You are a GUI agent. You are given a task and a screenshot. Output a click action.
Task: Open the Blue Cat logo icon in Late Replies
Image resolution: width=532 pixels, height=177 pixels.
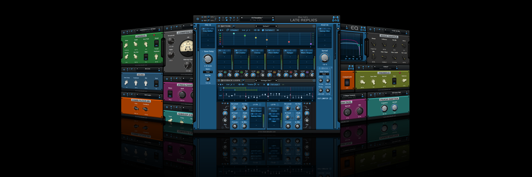tap(335, 19)
